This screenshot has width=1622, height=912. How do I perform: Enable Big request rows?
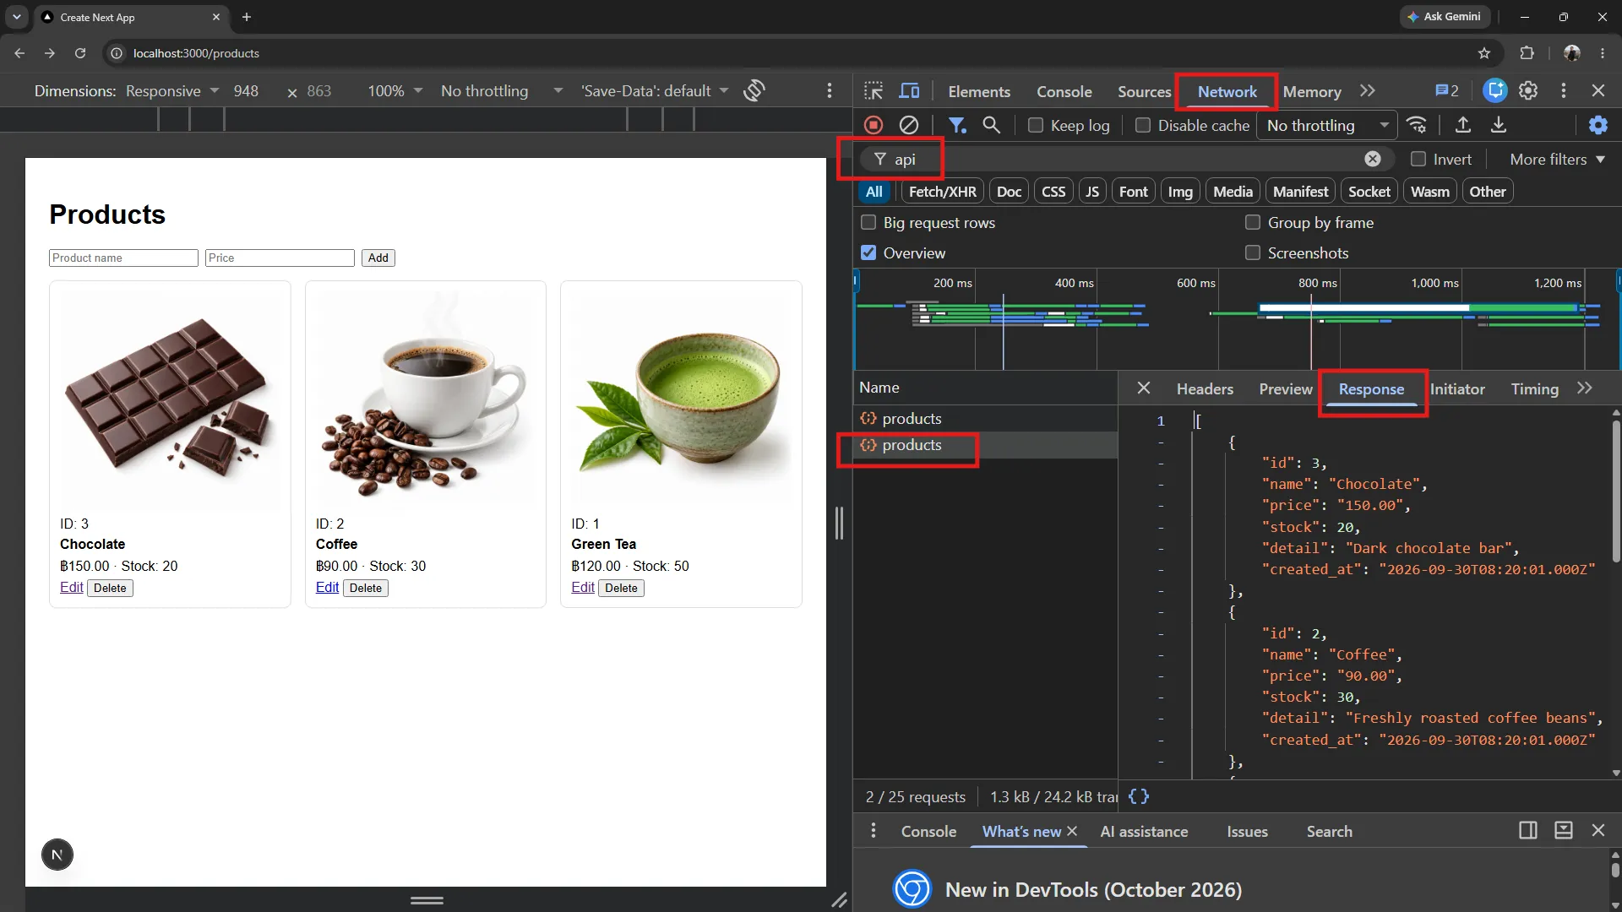868,223
